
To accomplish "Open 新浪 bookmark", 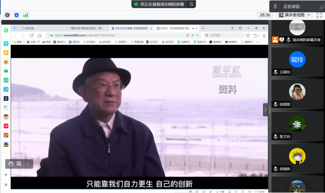I will click(47, 42).
